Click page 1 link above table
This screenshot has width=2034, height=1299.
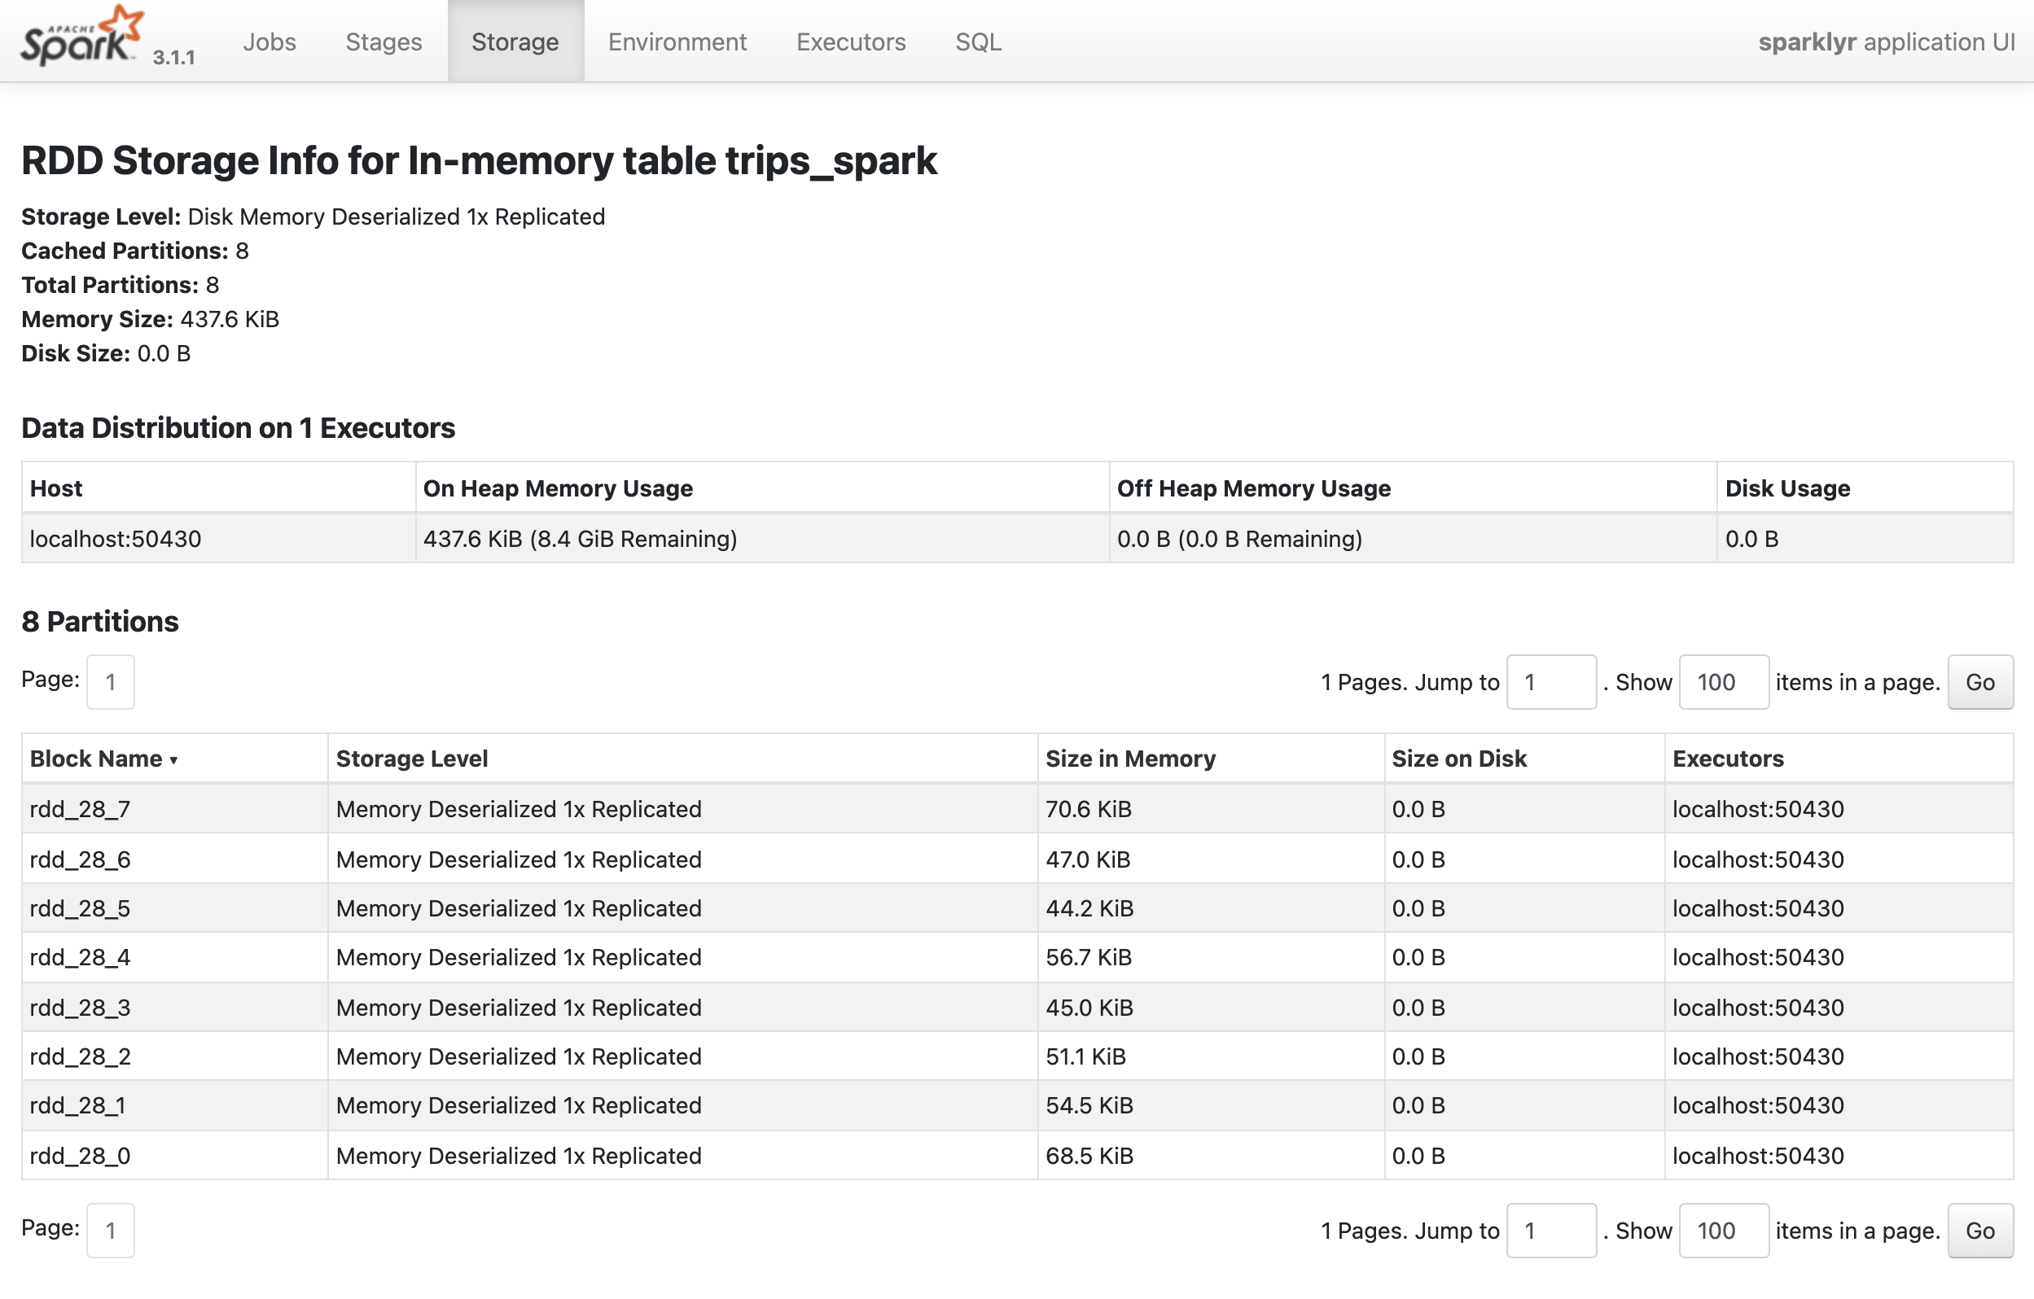(110, 682)
